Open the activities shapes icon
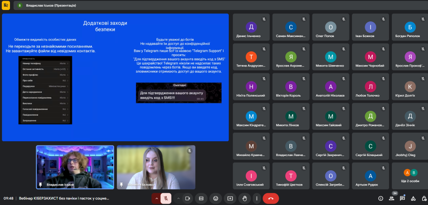Screen dimensions: 428x205 coord(413,198)
